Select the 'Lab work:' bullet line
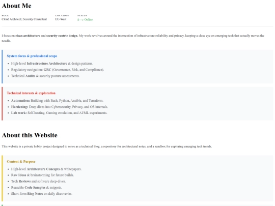This screenshot has width=275, height=206. (x=59, y=113)
